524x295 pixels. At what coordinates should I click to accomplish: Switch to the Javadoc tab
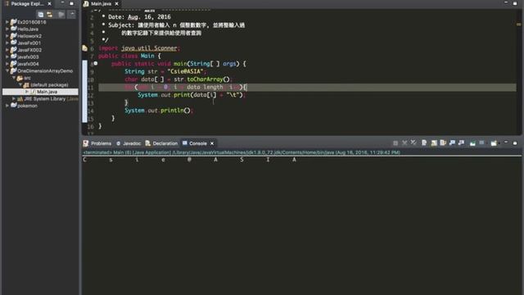coord(129,143)
